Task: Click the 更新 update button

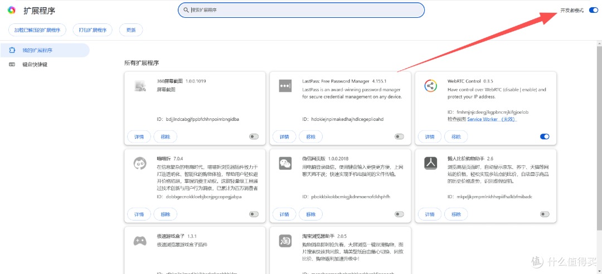Action: tap(131, 30)
